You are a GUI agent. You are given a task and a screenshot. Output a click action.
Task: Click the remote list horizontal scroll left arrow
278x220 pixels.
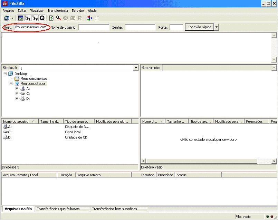[143, 161]
